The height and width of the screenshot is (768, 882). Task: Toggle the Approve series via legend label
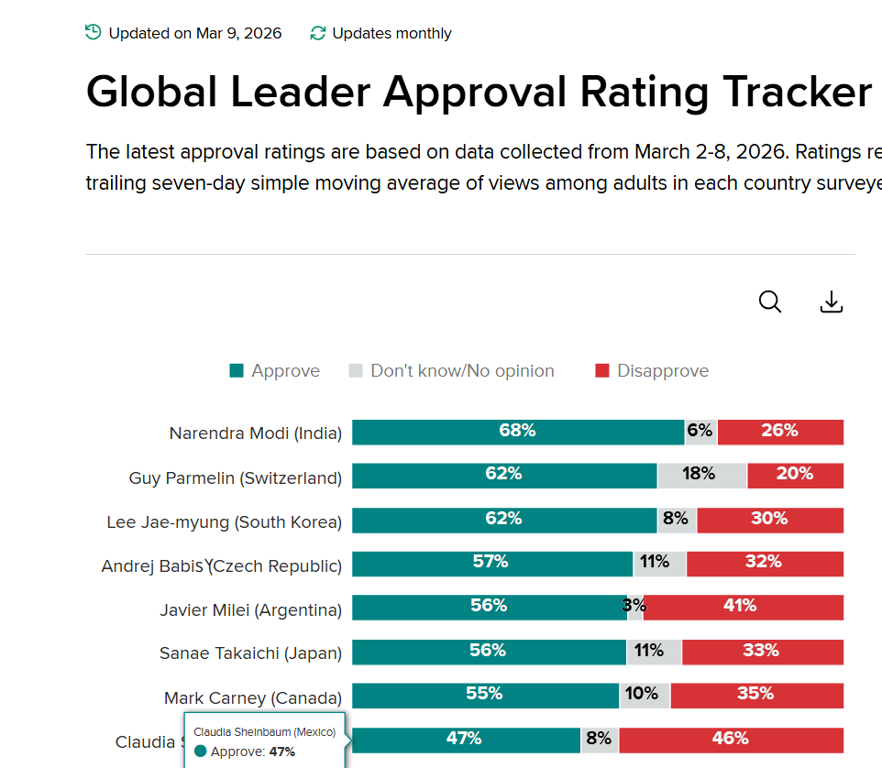tap(285, 371)
